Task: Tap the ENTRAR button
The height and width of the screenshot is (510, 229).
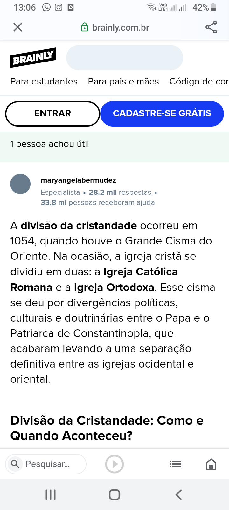Action: 53,113
